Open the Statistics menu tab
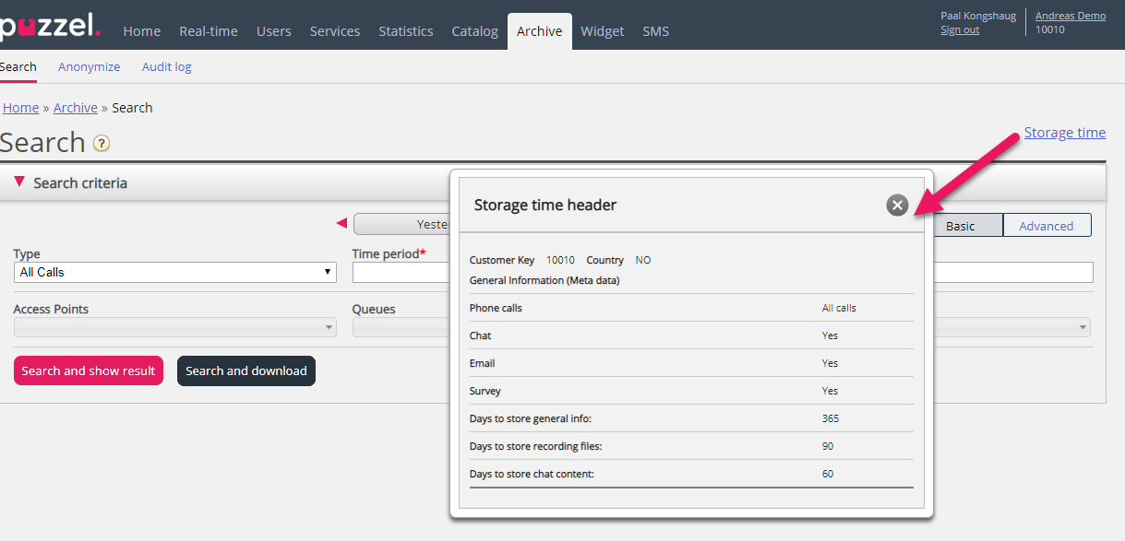Image resolution: width=1125 pixels, height=541 pixels. [405, 31]
